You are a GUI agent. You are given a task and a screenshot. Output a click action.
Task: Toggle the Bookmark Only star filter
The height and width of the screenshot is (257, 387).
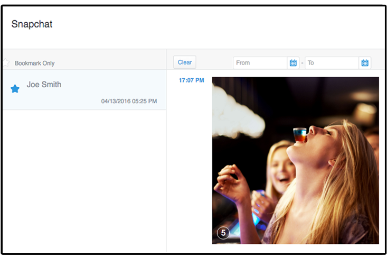tap(6, 63)
